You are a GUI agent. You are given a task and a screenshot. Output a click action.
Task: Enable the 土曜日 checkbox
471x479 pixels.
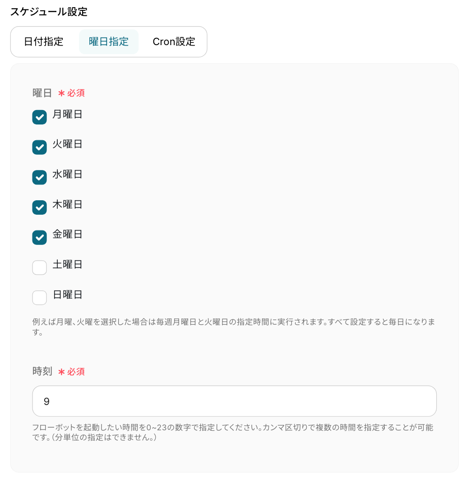(x=39, y=267)
